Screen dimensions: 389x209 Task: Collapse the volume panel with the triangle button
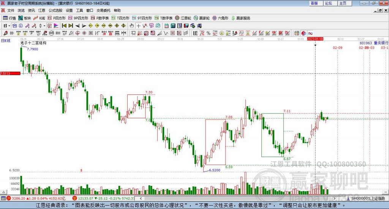tap(3, 192)
